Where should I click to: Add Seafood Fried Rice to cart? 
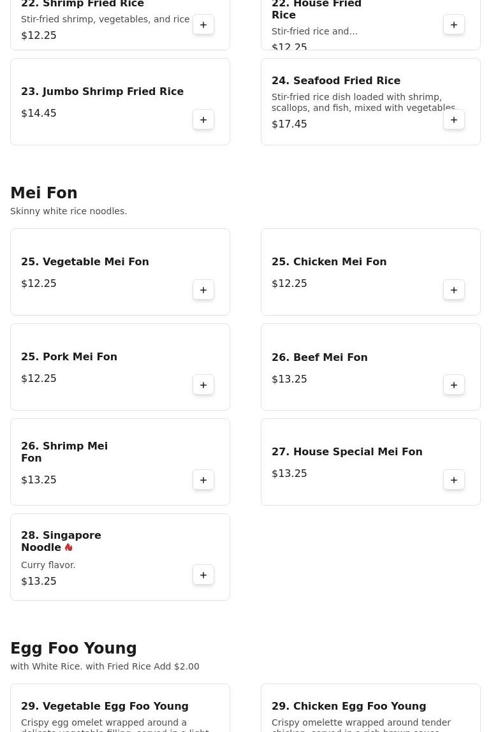[x=454, y=120]
